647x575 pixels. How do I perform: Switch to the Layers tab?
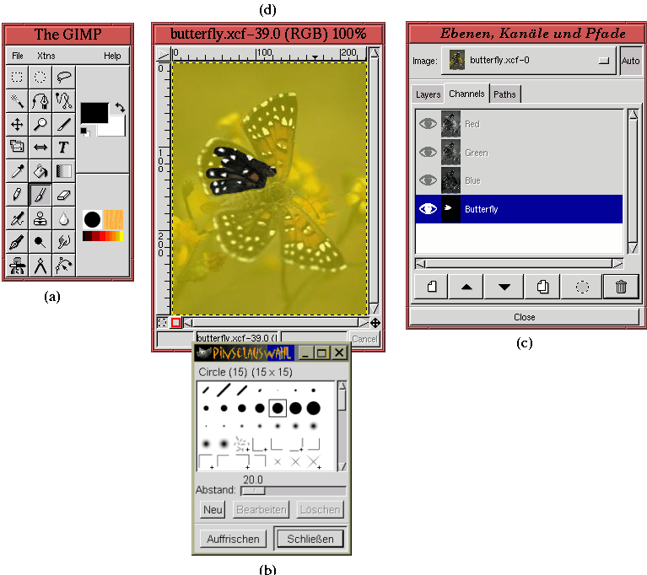click(429, 94)
